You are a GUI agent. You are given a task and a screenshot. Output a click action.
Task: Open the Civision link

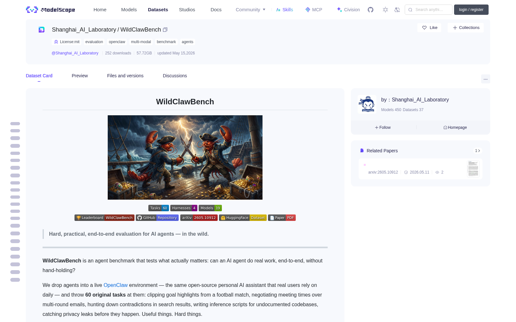point(348,10)
